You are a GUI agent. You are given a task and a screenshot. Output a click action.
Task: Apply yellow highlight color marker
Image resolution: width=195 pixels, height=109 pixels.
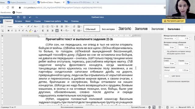point(30,31)
